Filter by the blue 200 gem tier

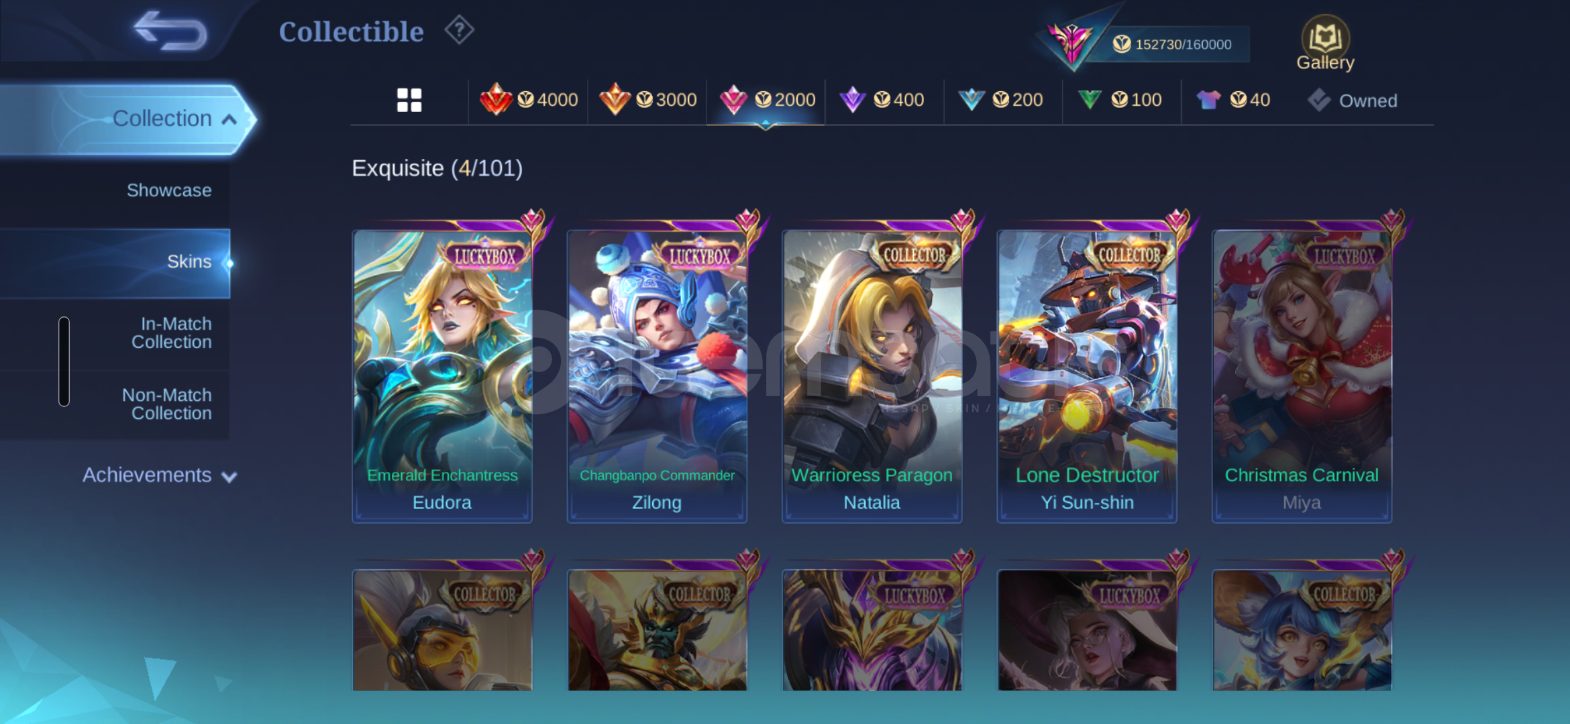[x=1001, y=100]
